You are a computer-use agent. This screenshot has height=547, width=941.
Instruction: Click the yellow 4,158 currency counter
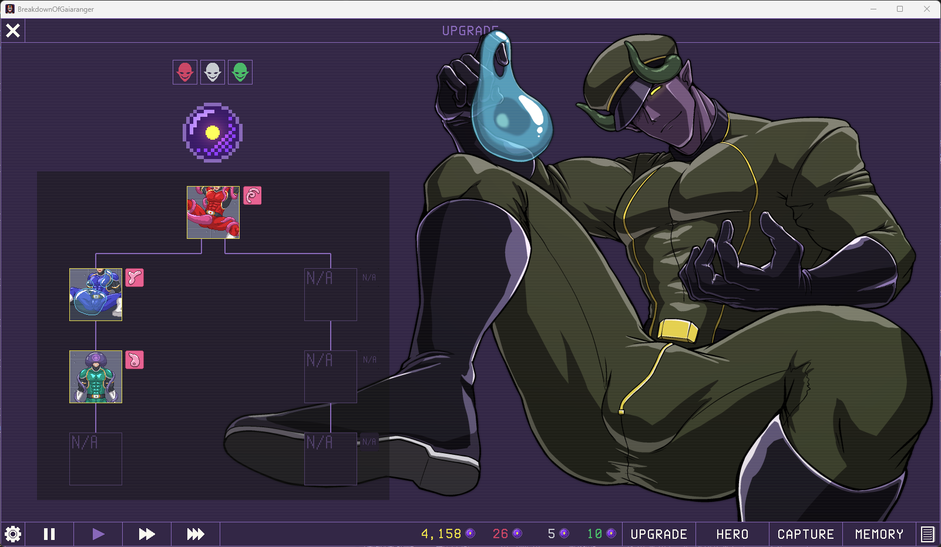448,534
